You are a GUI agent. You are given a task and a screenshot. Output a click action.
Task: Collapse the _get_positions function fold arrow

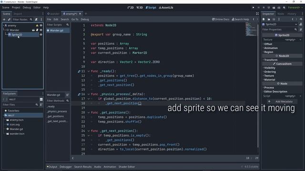[x=89, y=113]
